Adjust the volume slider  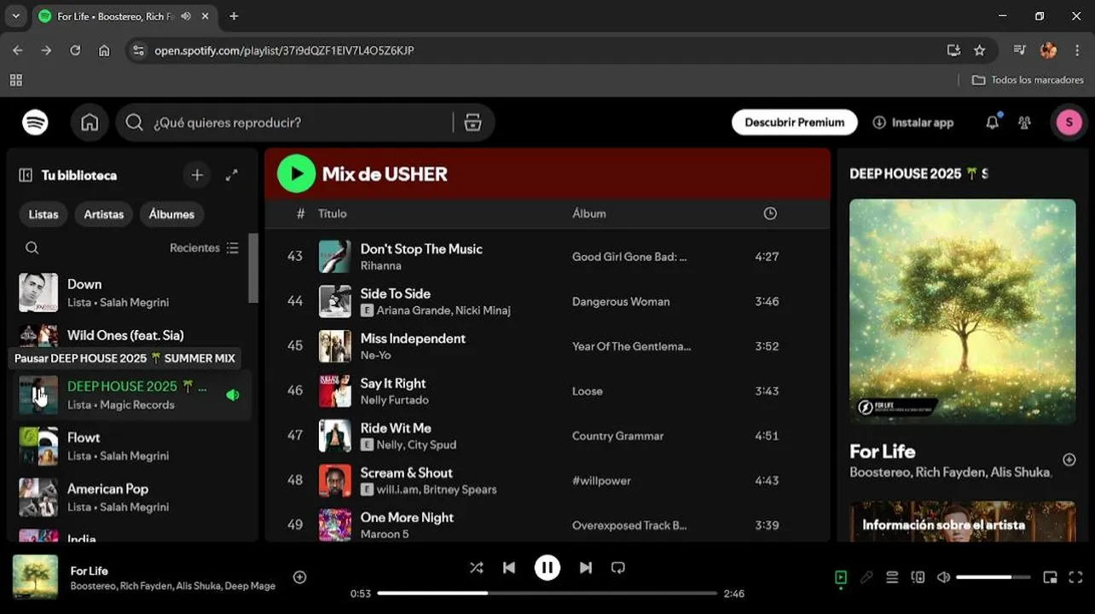pyautogui.click(x=995, y=577)
